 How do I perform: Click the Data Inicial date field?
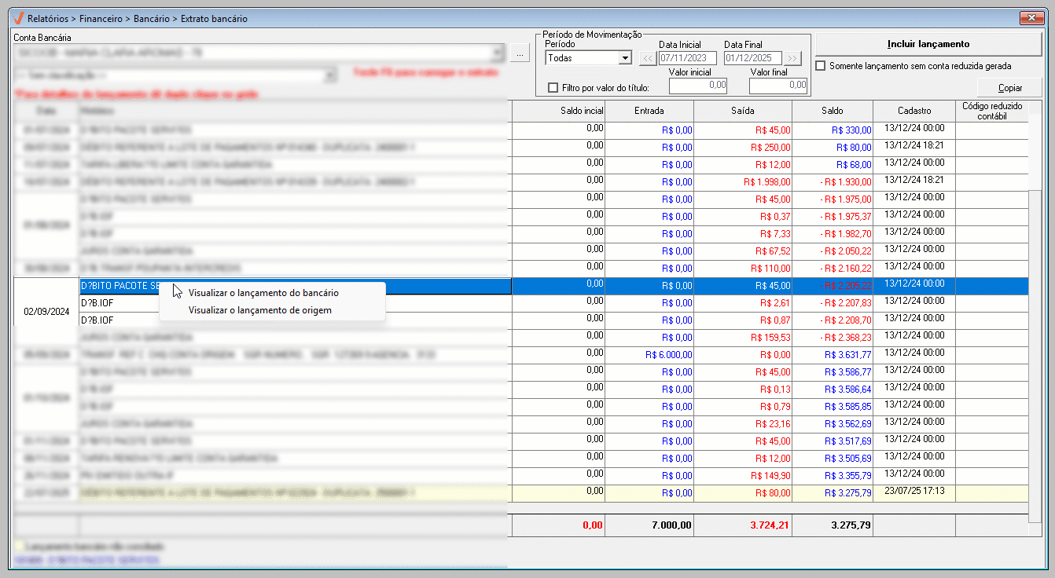pos(688,58)
